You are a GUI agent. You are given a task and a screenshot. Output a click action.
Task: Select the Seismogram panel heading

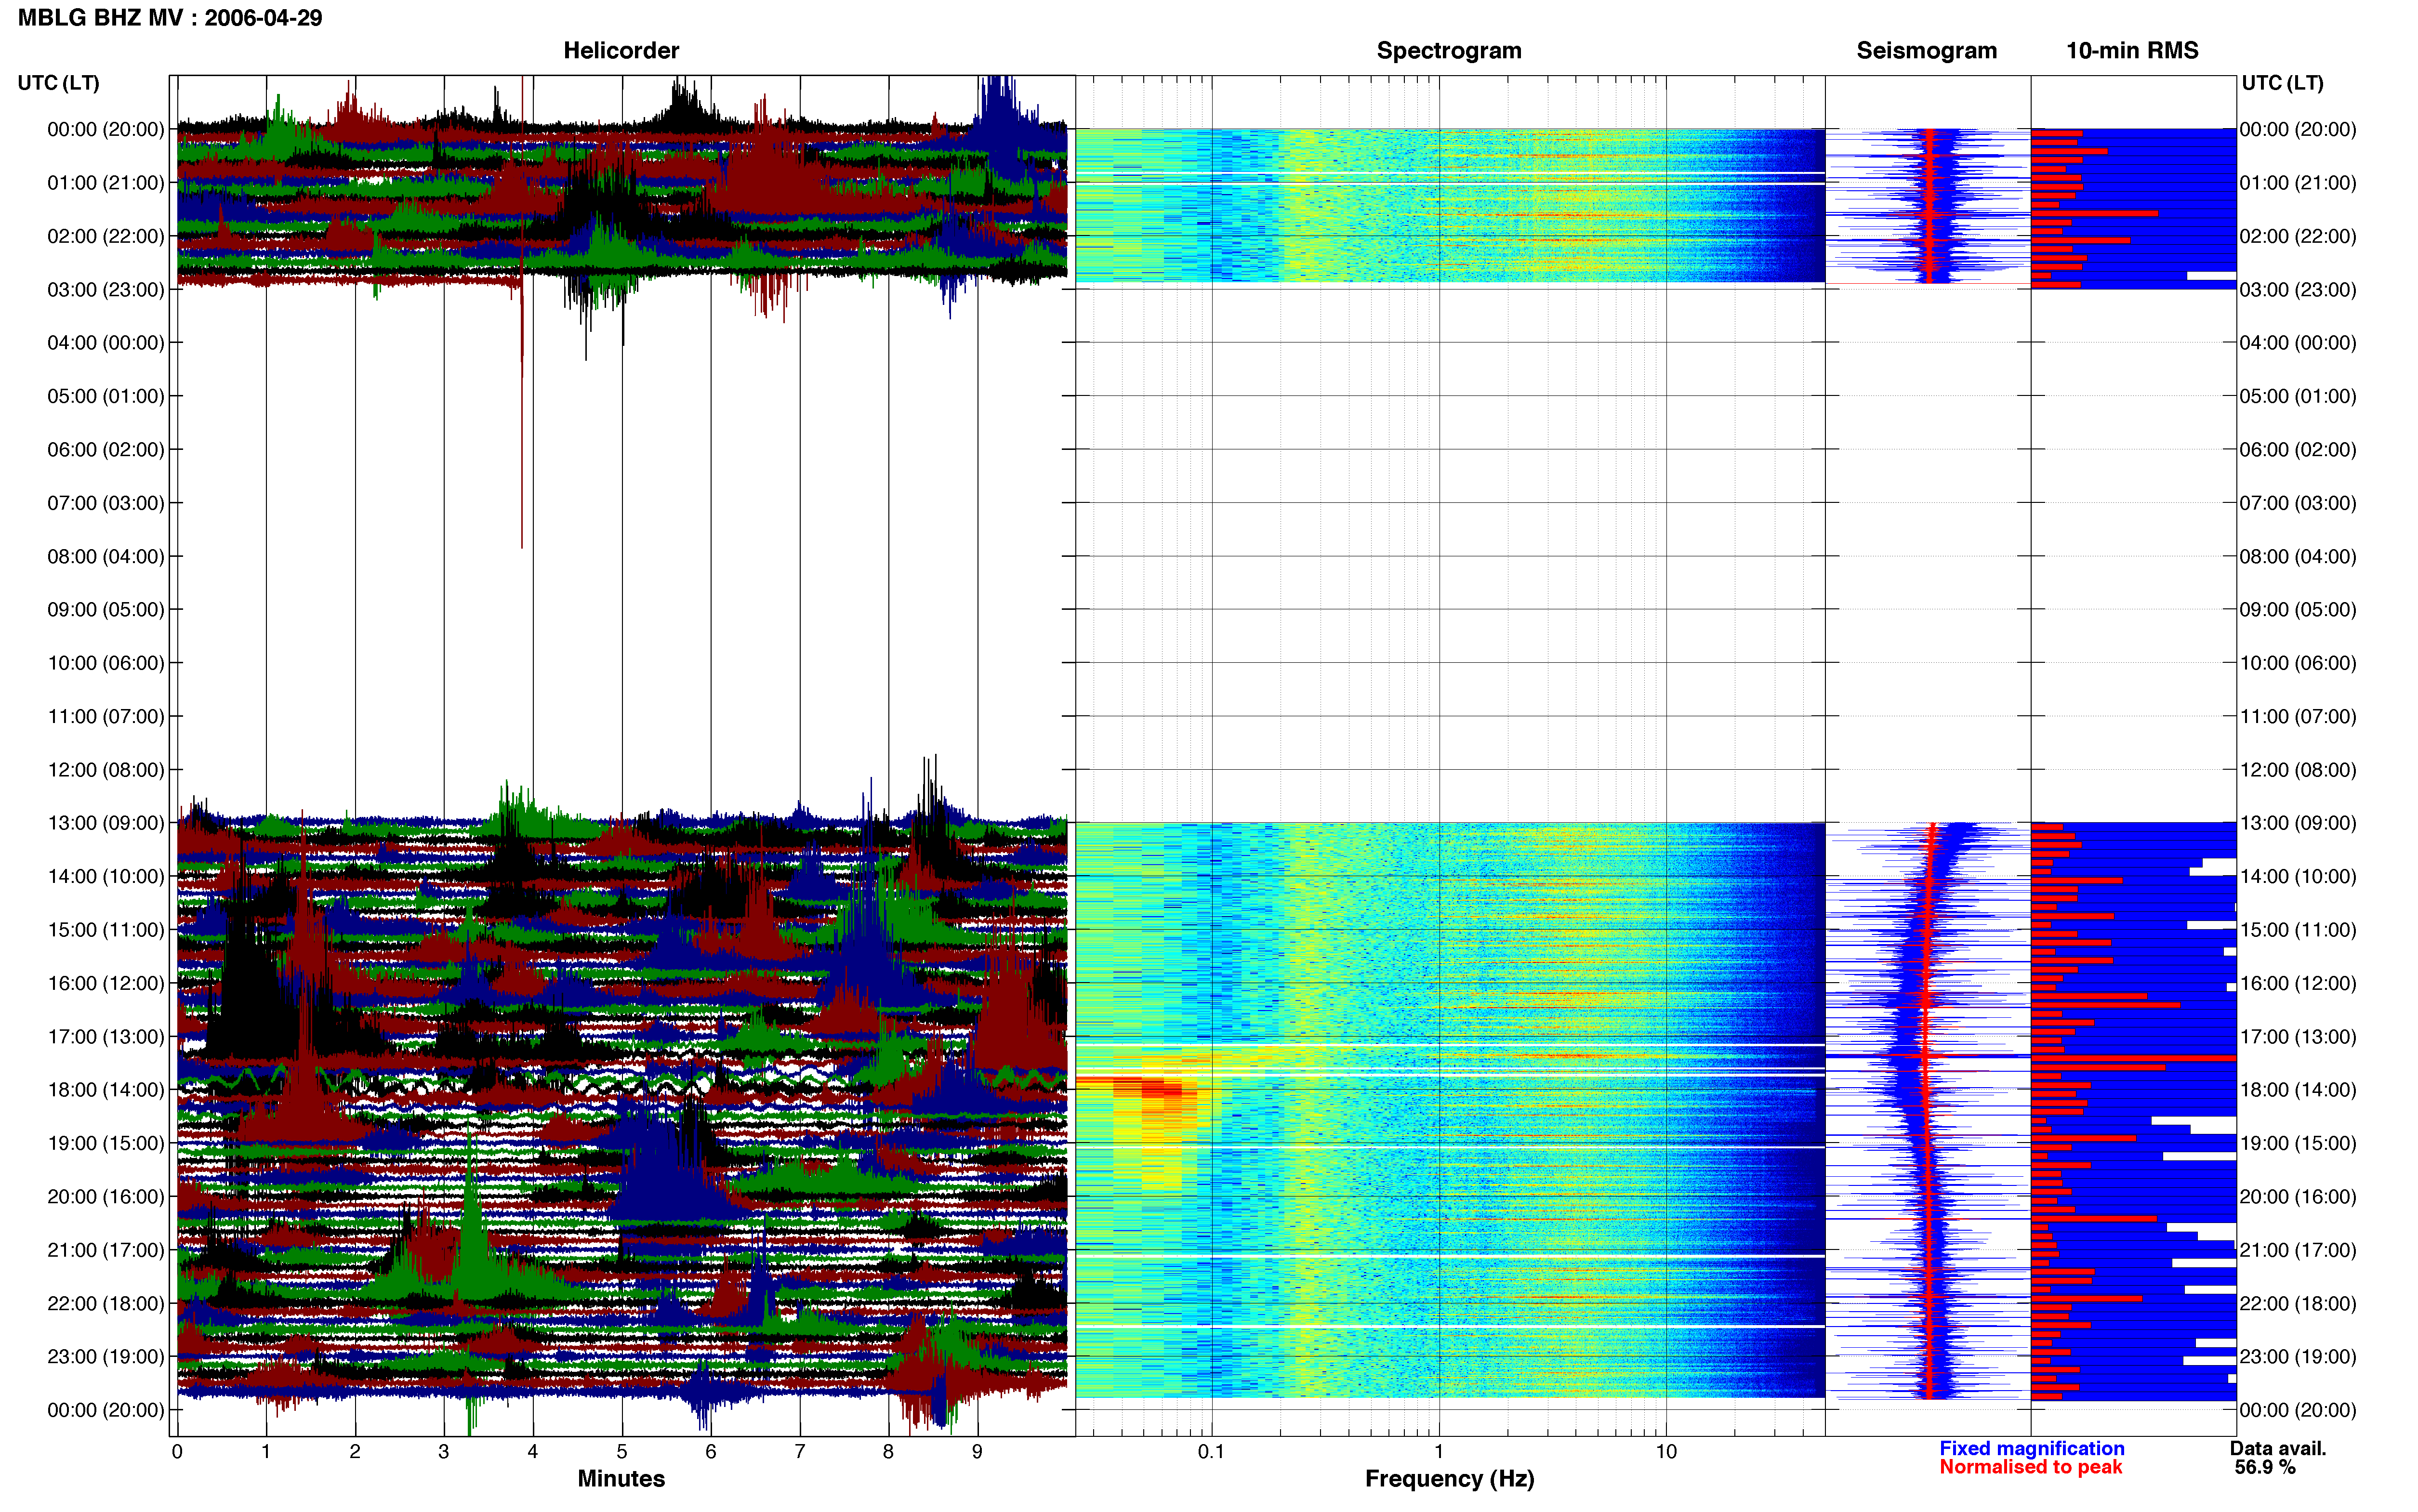pos(1926,50)
